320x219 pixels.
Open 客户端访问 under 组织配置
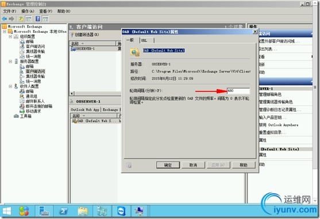(x=35, y=47)
